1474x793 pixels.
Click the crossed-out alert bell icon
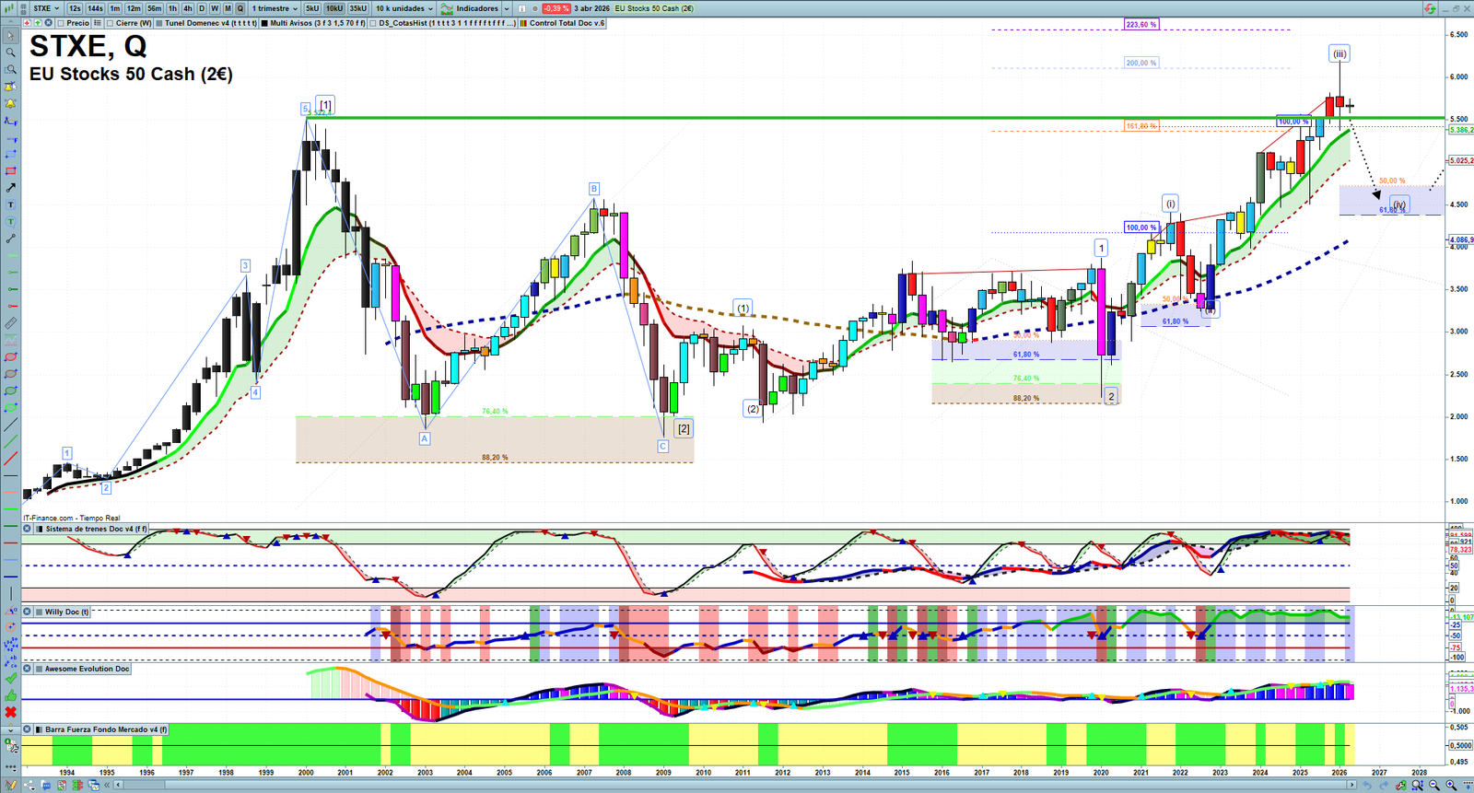pos(11,86)
